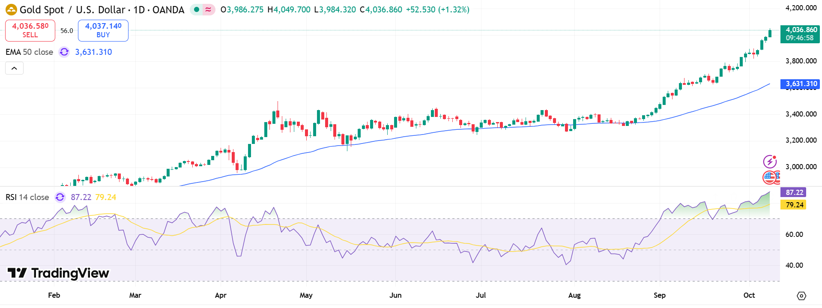
Task: Click the yellow RSI MA label 79.24
Action: pyautogui.click(x=793, y=205)
